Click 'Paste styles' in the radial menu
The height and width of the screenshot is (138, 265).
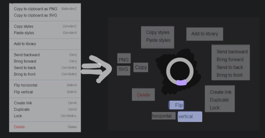[158, 40]
